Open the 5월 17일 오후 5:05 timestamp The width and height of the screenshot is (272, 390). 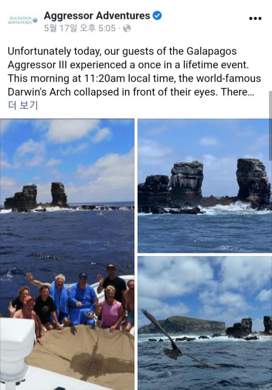coord(80,28)
